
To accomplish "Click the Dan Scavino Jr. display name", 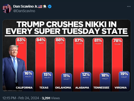I will 26,6.
